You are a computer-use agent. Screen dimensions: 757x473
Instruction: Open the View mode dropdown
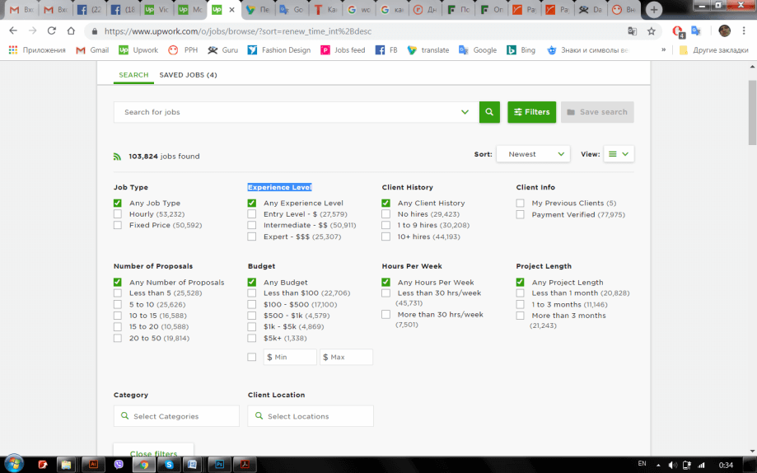(619, 154)
